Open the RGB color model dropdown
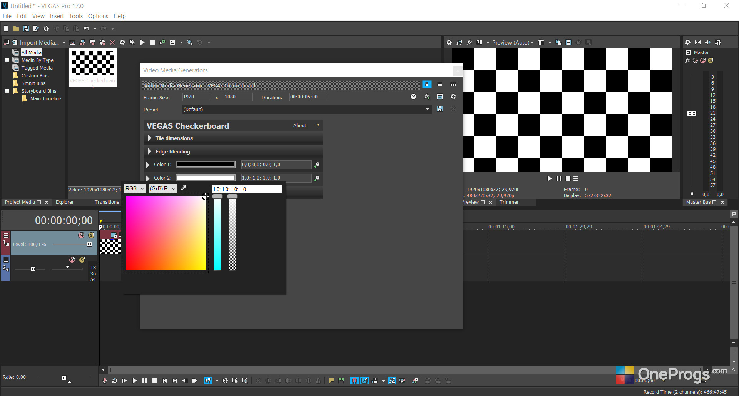The width and height of the screenshot is (739, 396). click(x=135, y=188)
